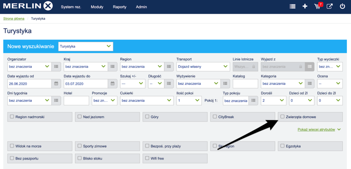Open the shopping cart with 7 items
Screen dimensions: 351x169
pos(318,6)
